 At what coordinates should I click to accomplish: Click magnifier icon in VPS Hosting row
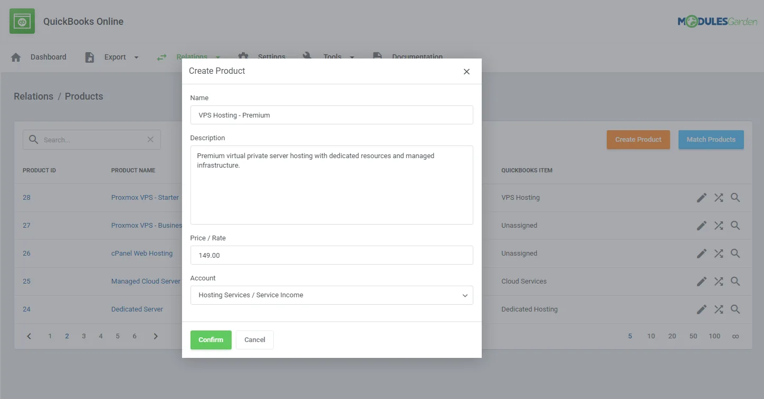point(736,198)
